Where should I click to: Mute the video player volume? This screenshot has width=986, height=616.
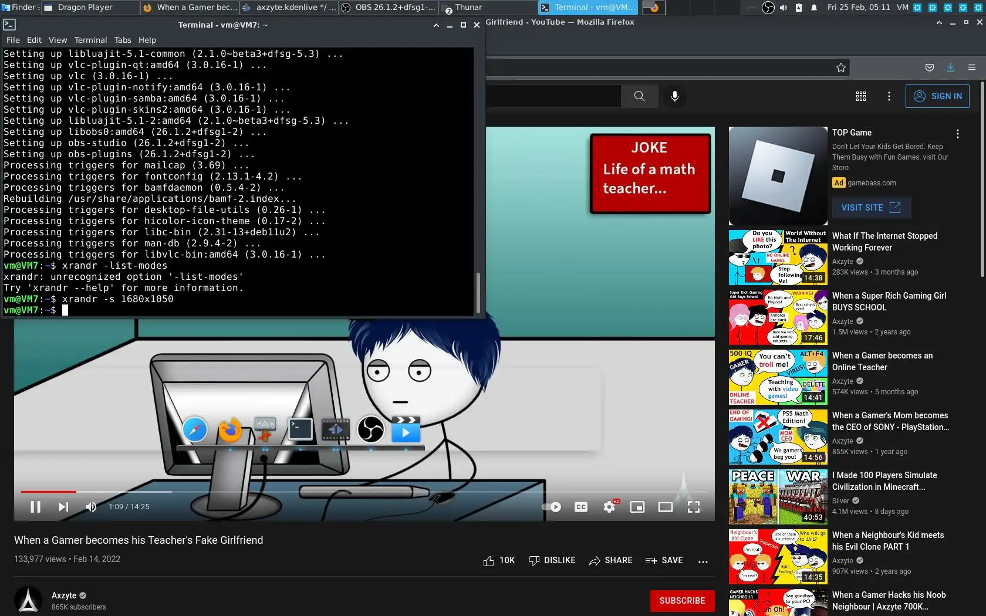click(x=91, y=507)
